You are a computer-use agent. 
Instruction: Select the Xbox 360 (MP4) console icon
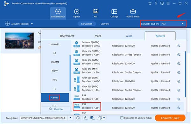(77, 88)
